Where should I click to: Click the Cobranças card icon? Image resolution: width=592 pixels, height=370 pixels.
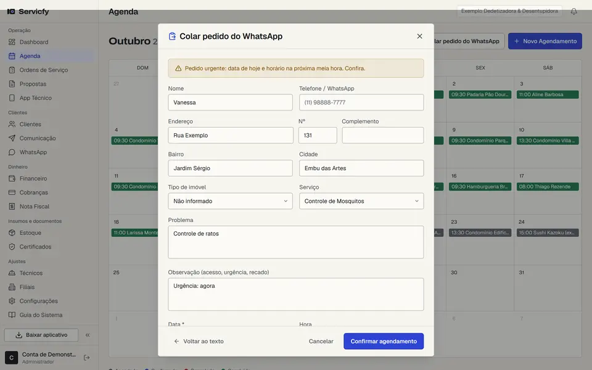click(12, 192)
